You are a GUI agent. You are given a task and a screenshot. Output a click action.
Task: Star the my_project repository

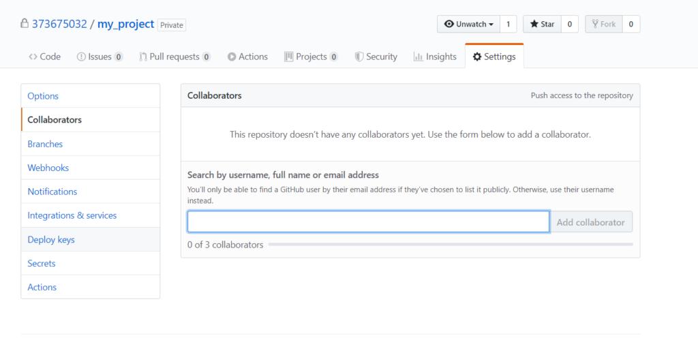pyautogui.click(x=542, y=24)
